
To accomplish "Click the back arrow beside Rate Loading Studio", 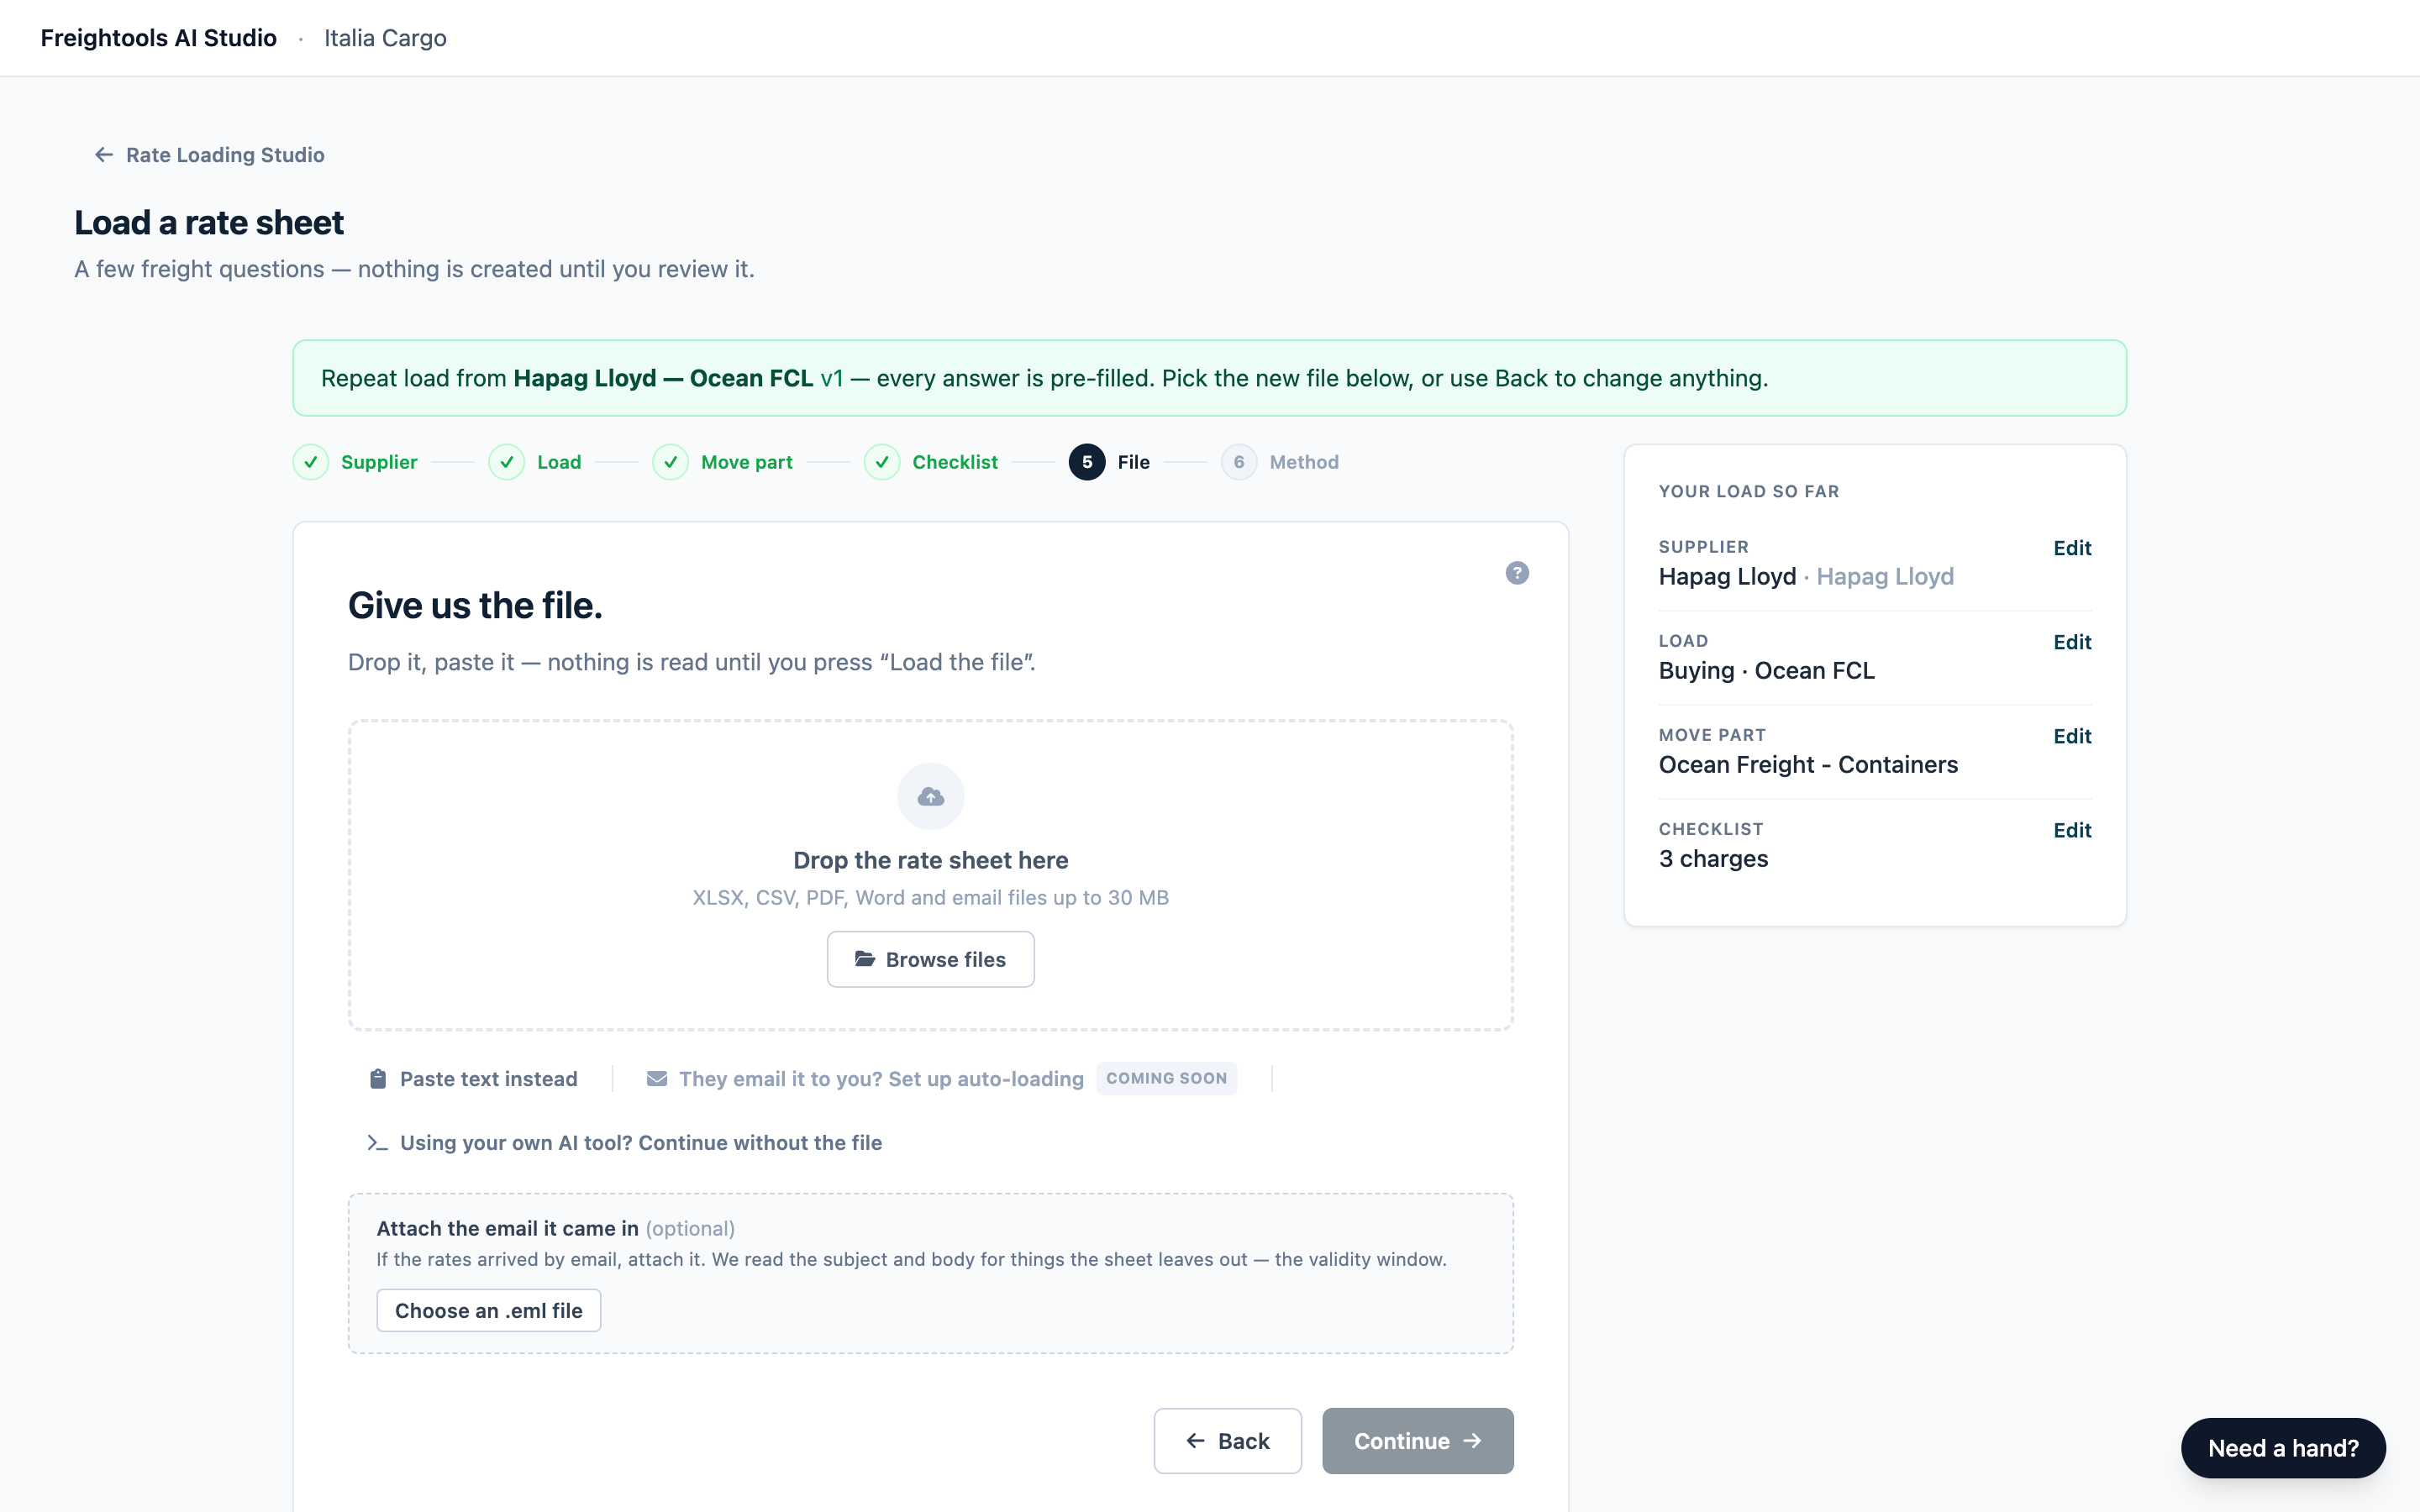I will click(x=104, y=155).
